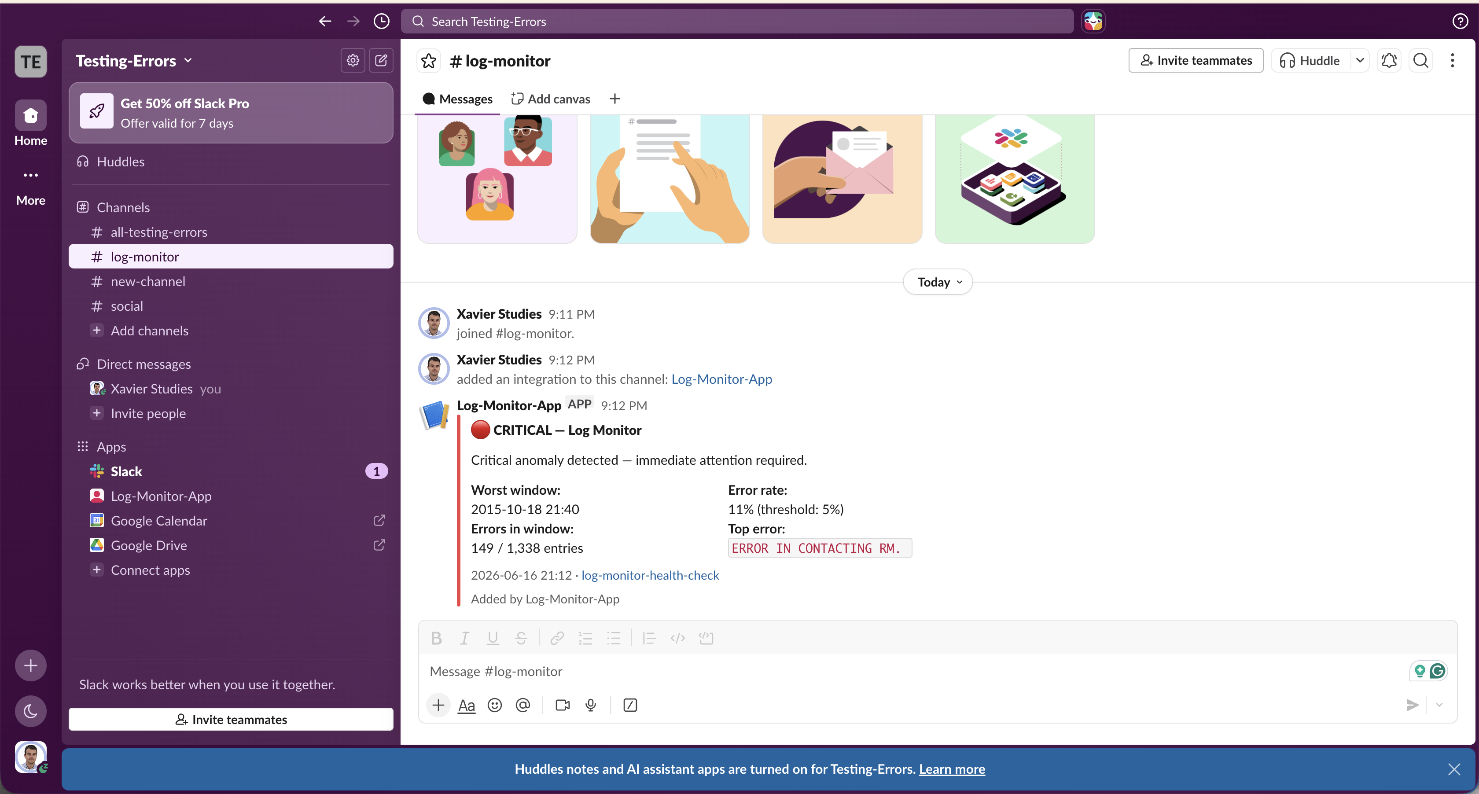
Task: Toggle the Aa formatting visibility
Action: 466,705
